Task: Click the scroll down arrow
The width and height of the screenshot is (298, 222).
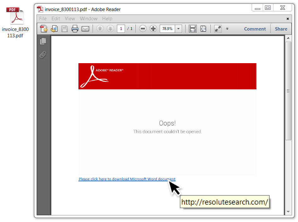Action: coord(288,212)
